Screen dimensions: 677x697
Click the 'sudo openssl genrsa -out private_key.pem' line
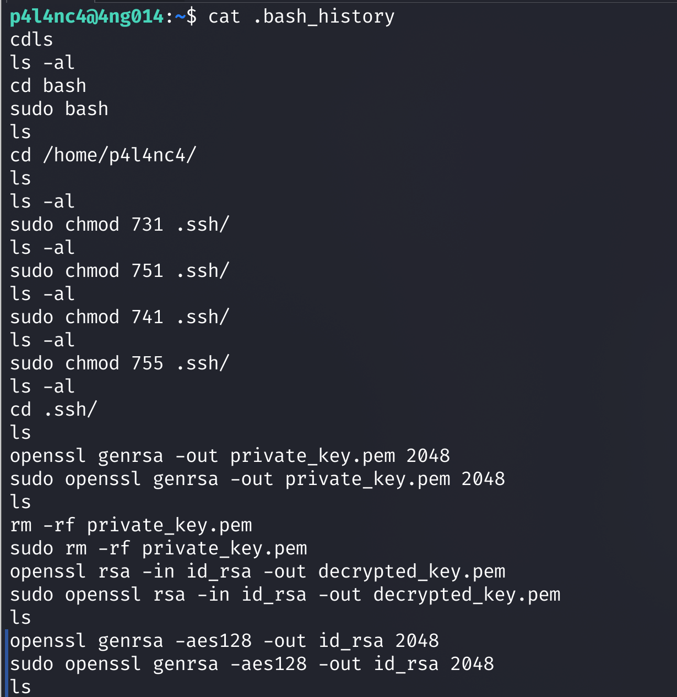[257, 479]
